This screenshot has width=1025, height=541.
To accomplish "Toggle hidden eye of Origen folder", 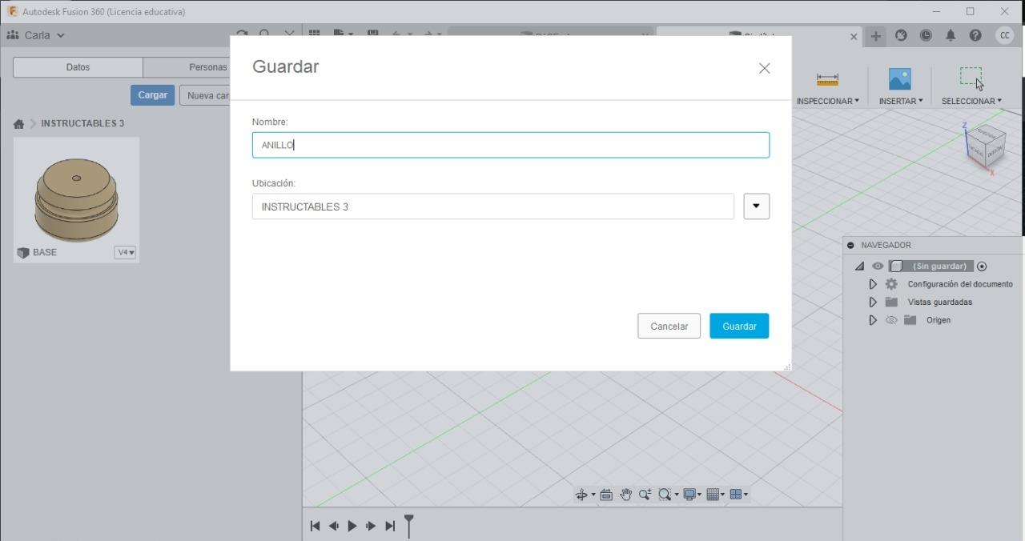I will point(891,320).
